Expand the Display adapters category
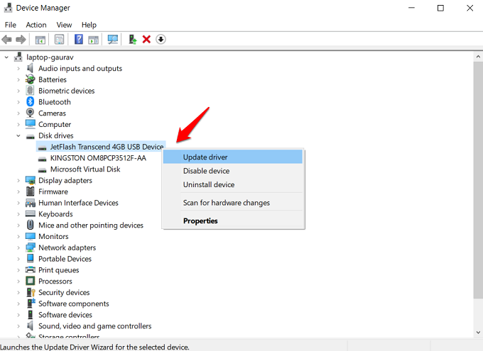This screenshot has height=351, width=483. (18, 181)
